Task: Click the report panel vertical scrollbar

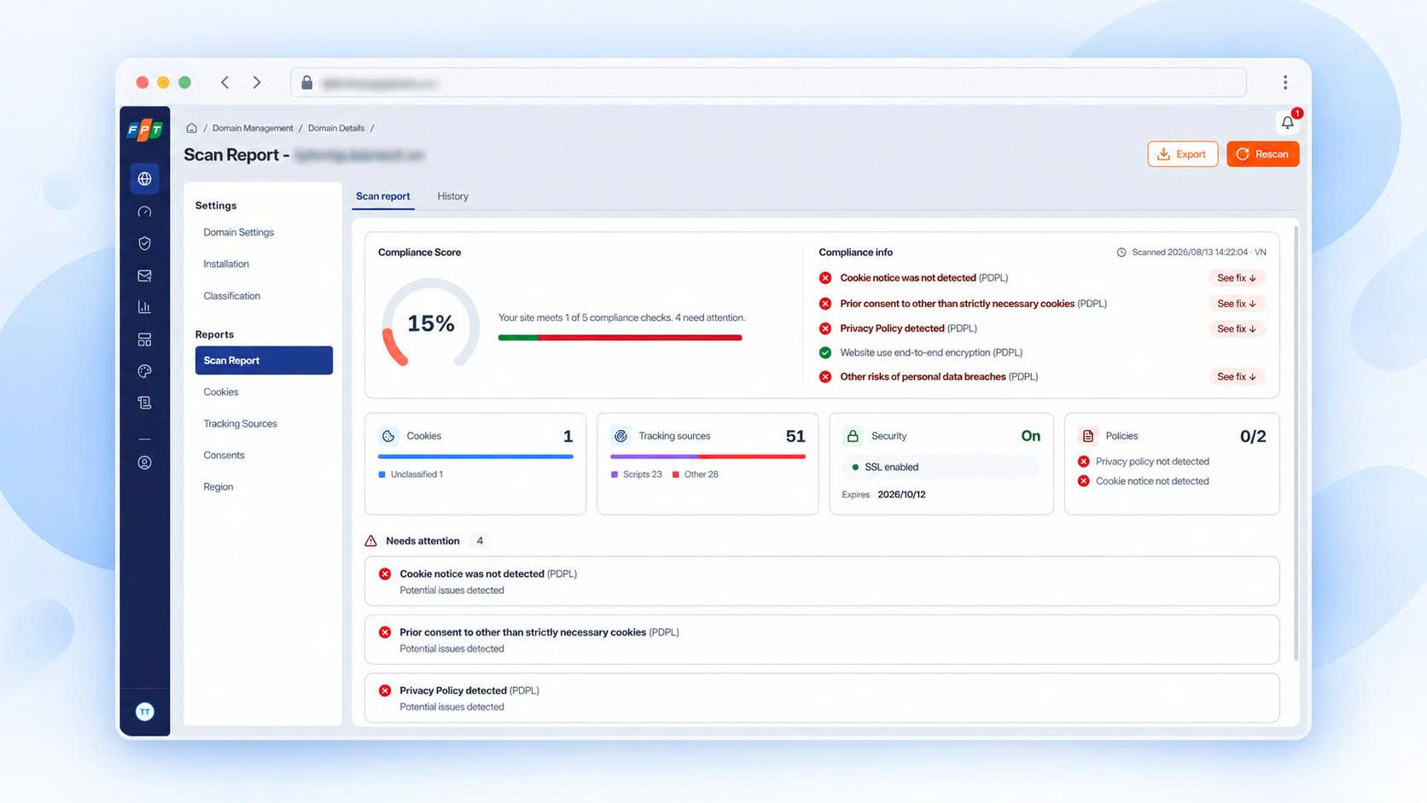Action: [1295, 443]
